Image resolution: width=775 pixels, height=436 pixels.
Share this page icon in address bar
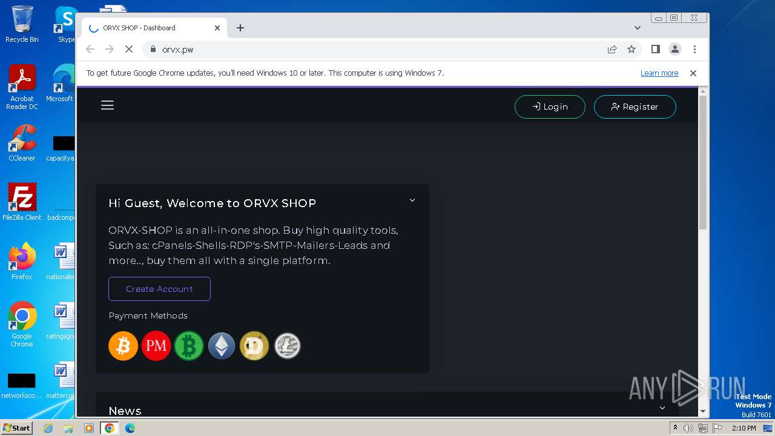click(x=612, y=50)
